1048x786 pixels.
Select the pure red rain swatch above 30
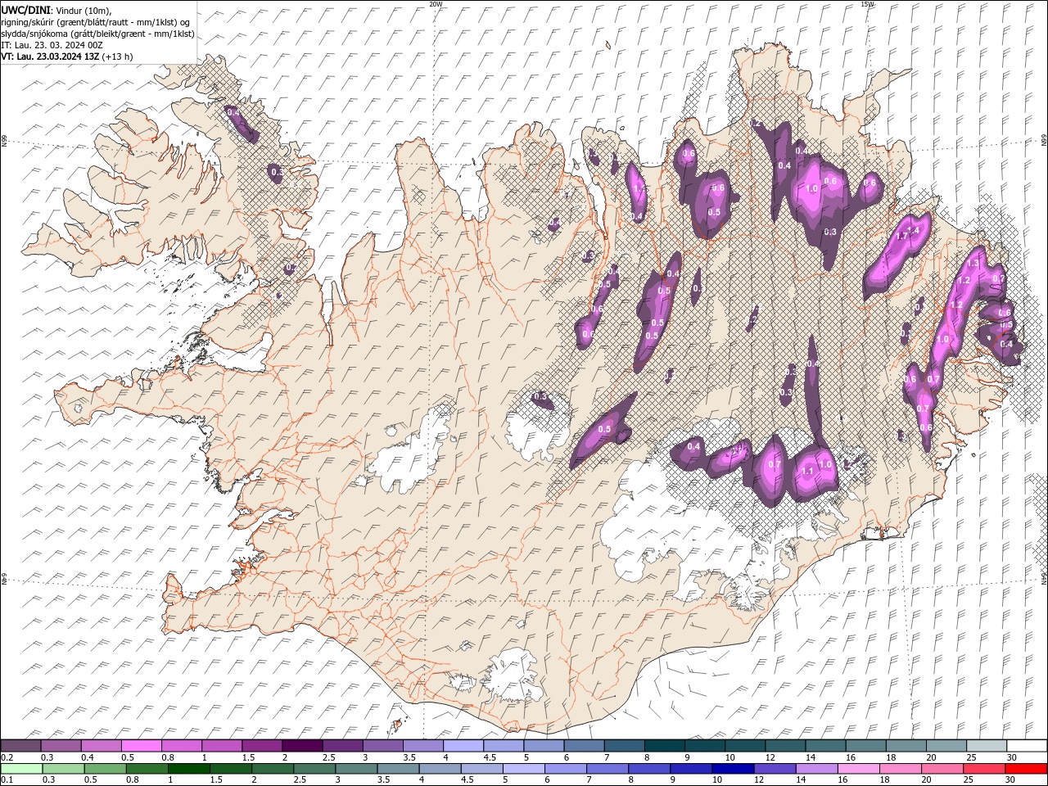click(x=1027, y=769)
